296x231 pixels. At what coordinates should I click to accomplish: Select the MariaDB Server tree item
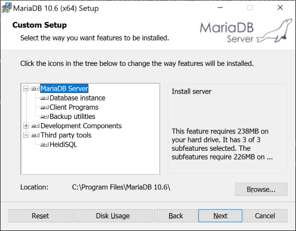coord(64,88)
